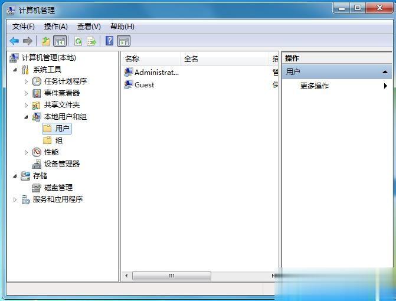
Task: Click horizontal scrollbar thumb in user list
Action: pyautogui.click(x=172, y=276)
